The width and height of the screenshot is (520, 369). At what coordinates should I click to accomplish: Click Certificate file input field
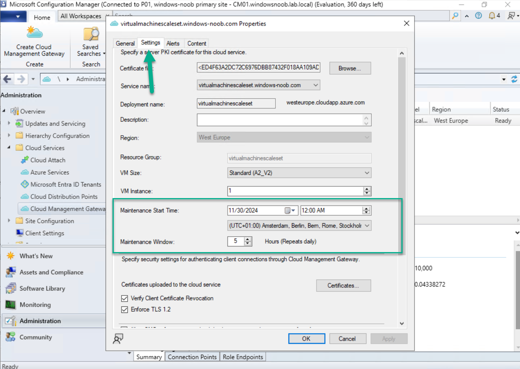click(259, 68)
